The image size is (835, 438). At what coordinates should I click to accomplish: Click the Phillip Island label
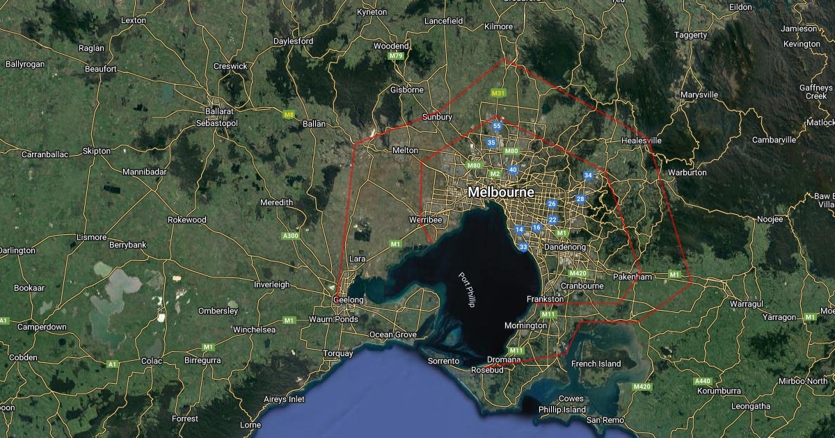click(562, 409)
